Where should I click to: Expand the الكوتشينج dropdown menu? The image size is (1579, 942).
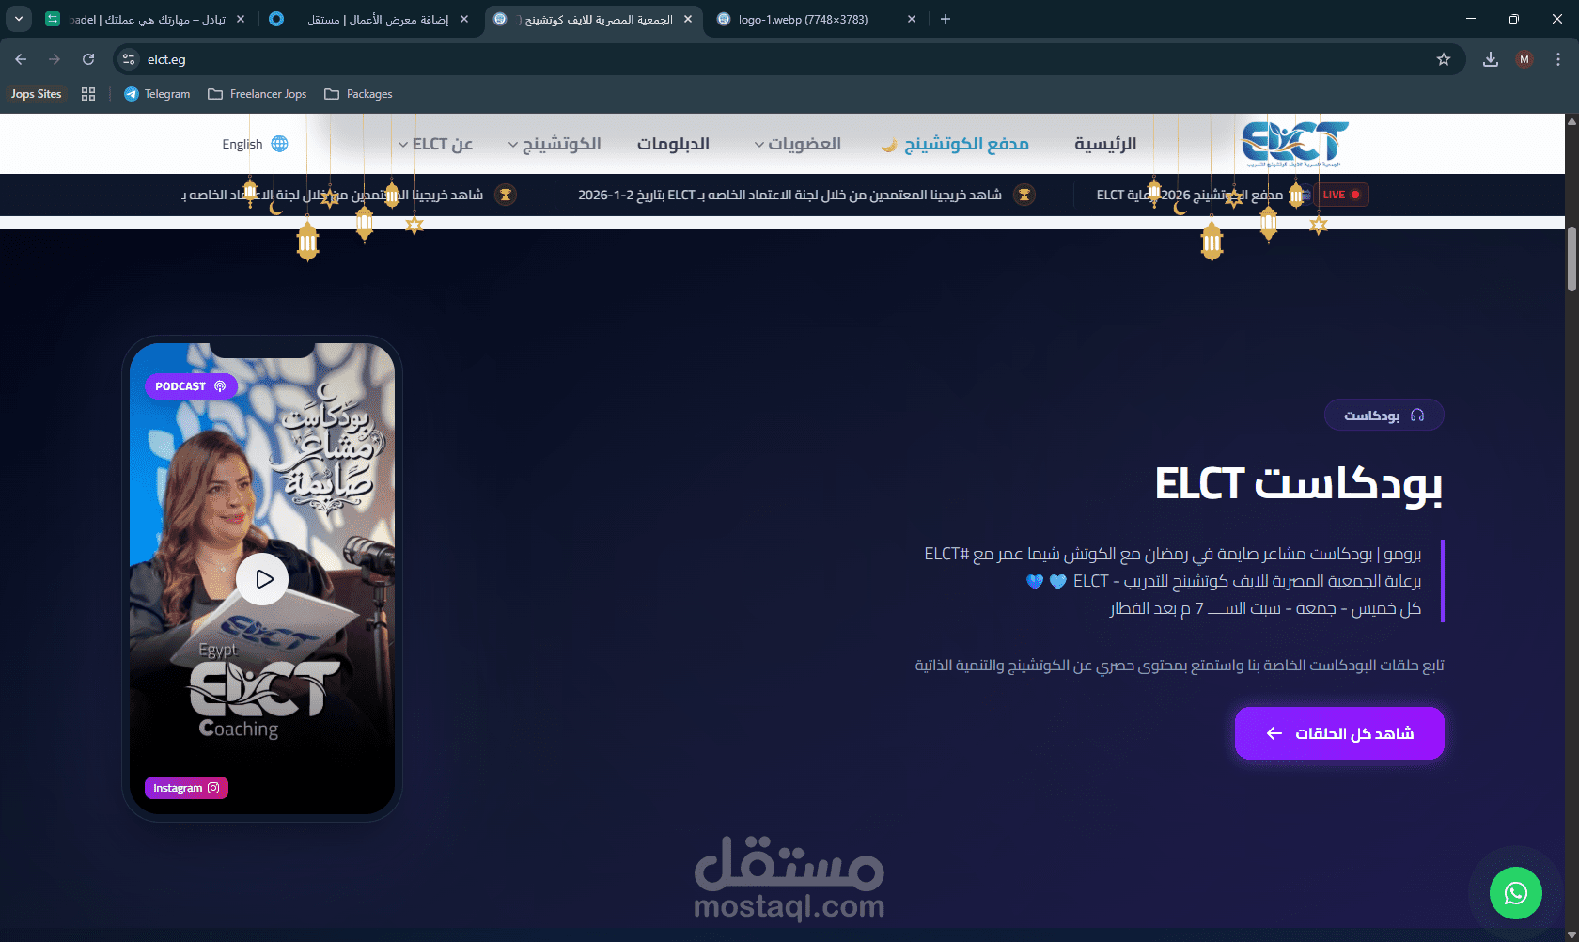(555, 144)
